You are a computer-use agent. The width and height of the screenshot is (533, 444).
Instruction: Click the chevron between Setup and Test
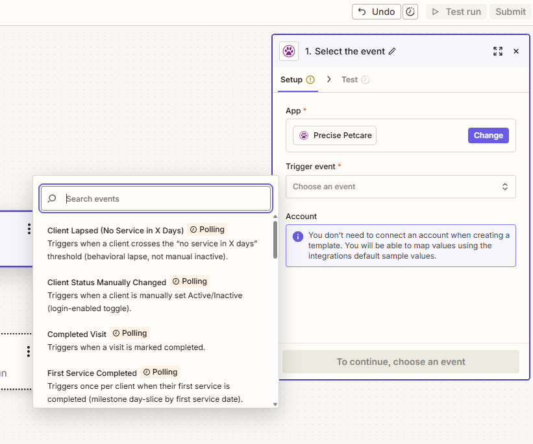[328, 79]
